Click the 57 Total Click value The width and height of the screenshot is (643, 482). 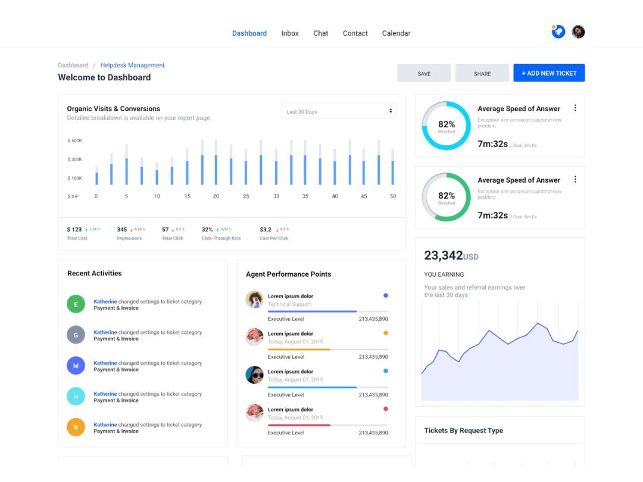166,230
